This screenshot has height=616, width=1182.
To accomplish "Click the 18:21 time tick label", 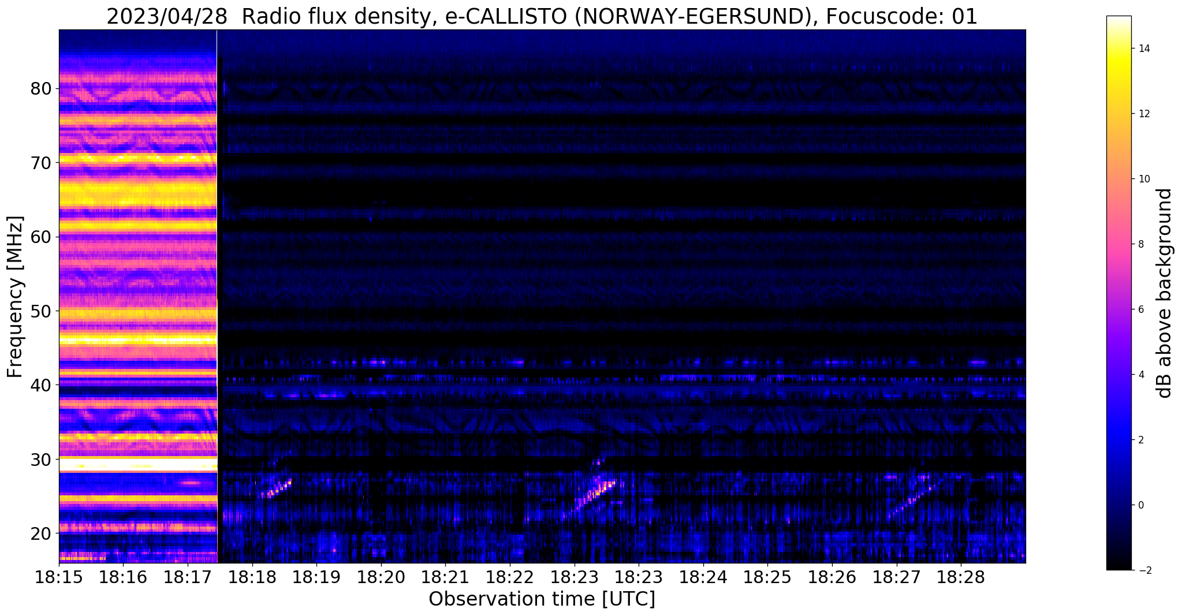I will 445,577.
